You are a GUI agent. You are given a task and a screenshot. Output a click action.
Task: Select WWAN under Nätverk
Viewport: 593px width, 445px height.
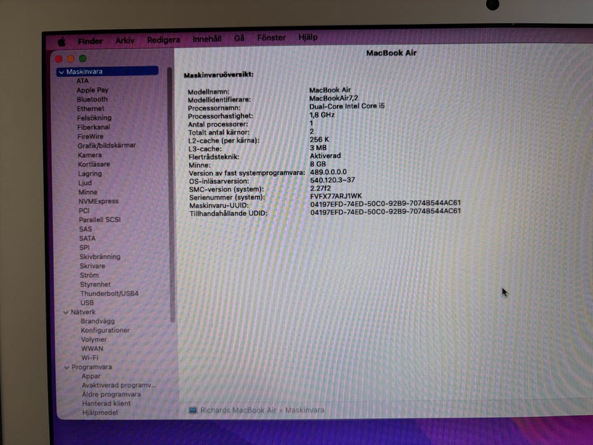click(x=92, y=349)
